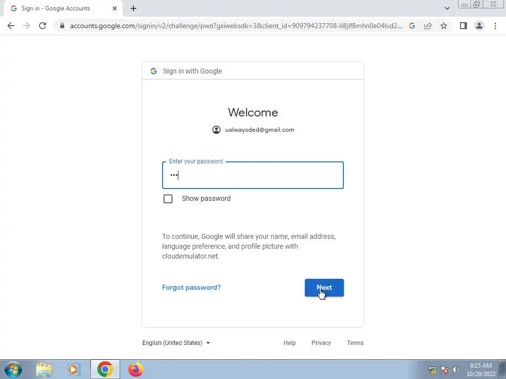Open the Windows Start menu
506x379 pixels.
pyautogui.click(x=13, y=369)
